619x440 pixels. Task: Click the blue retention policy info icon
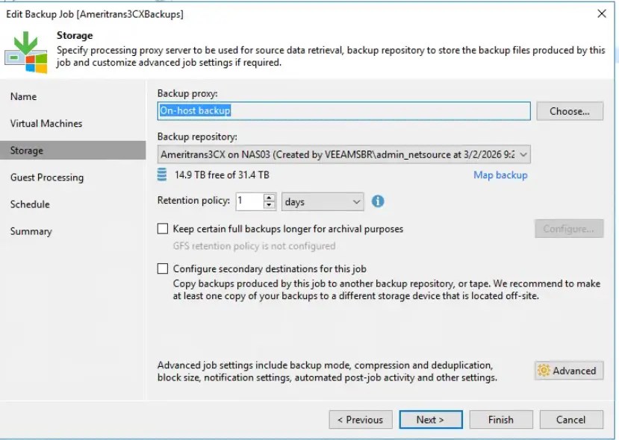tap(377, 201)
